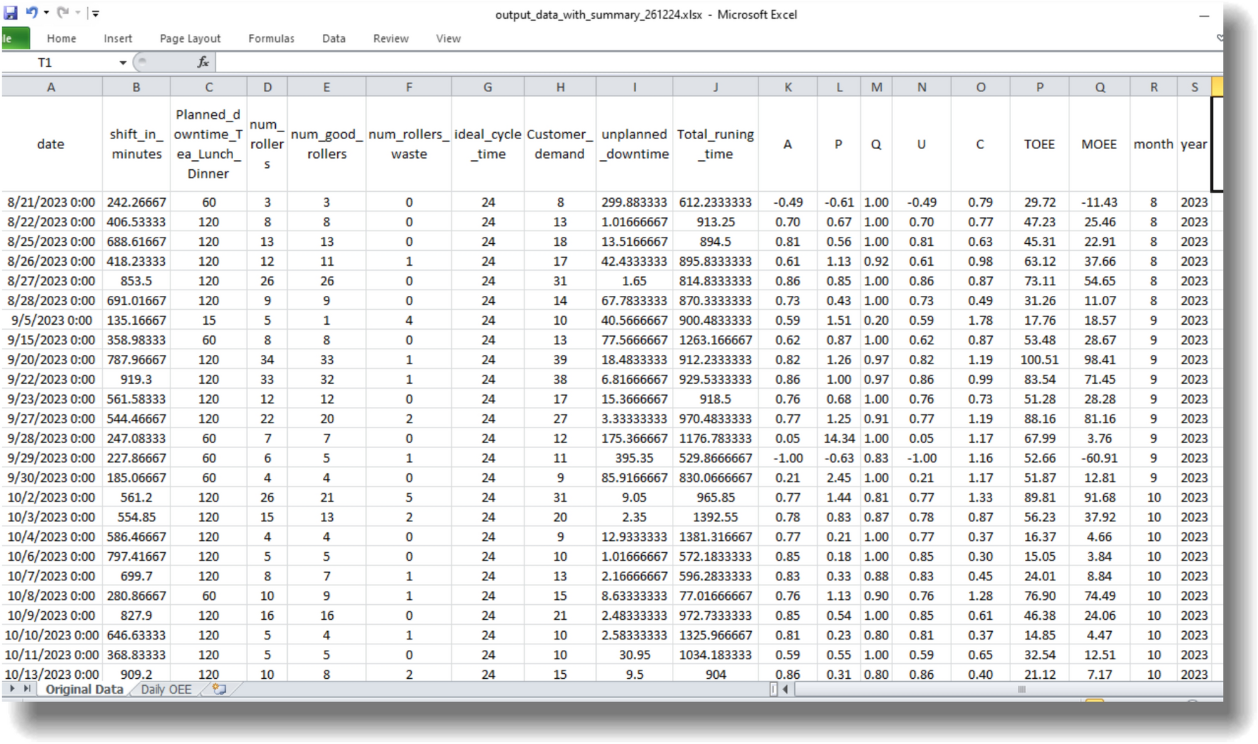The image size is (1258, 744).
Task: Open the Undo history dropdown arrow
Action: coord(46,13)
